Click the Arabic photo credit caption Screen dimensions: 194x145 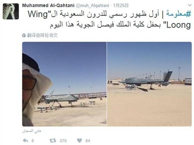[x=32, y=131]
